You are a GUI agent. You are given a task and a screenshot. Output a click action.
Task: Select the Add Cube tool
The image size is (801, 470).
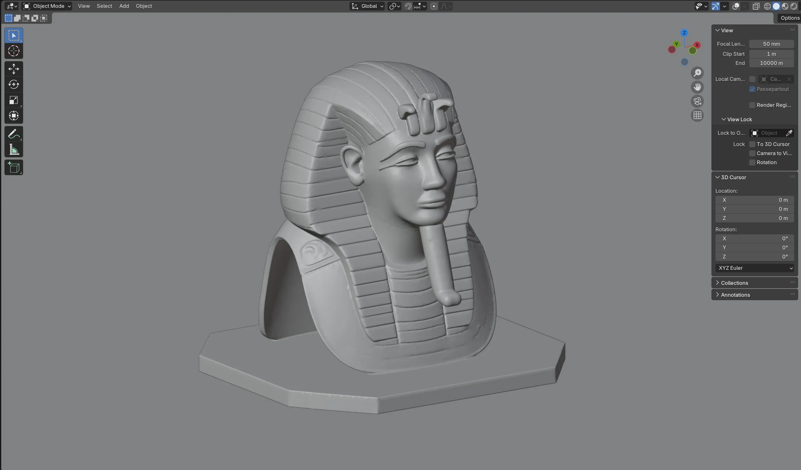click(x=14, y=167)
